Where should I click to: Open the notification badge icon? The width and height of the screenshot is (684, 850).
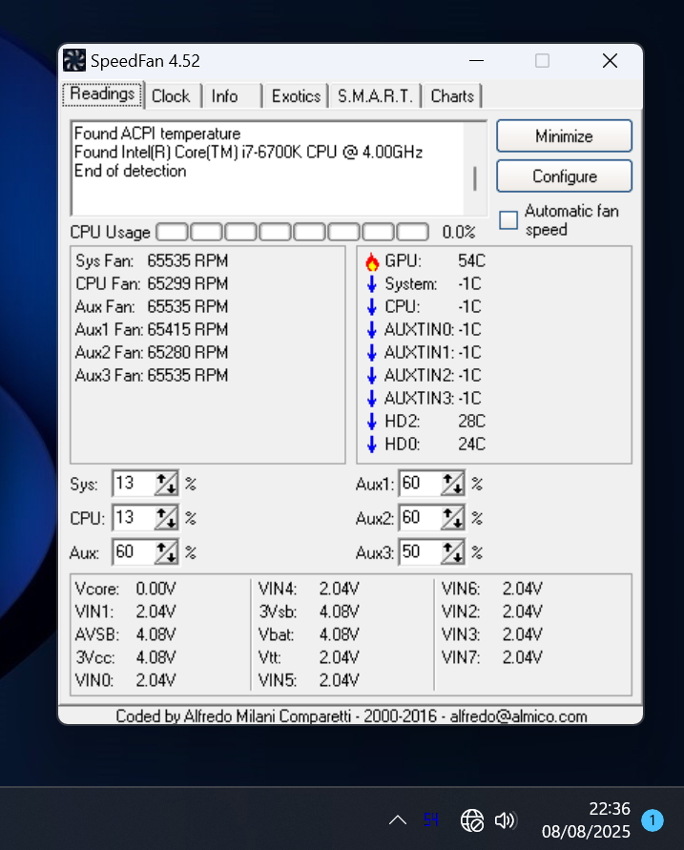click(x=652, y=820)
